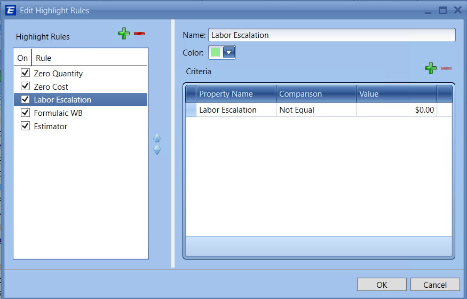
Task: Remove selected highlight rule with red minus
Action: coord(139,34)
